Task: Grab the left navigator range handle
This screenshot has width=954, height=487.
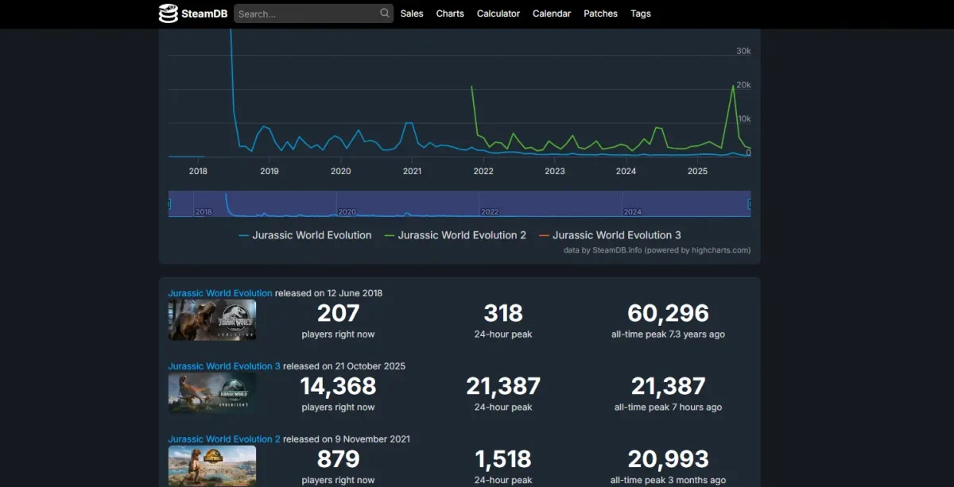Action: click(169, 204)
